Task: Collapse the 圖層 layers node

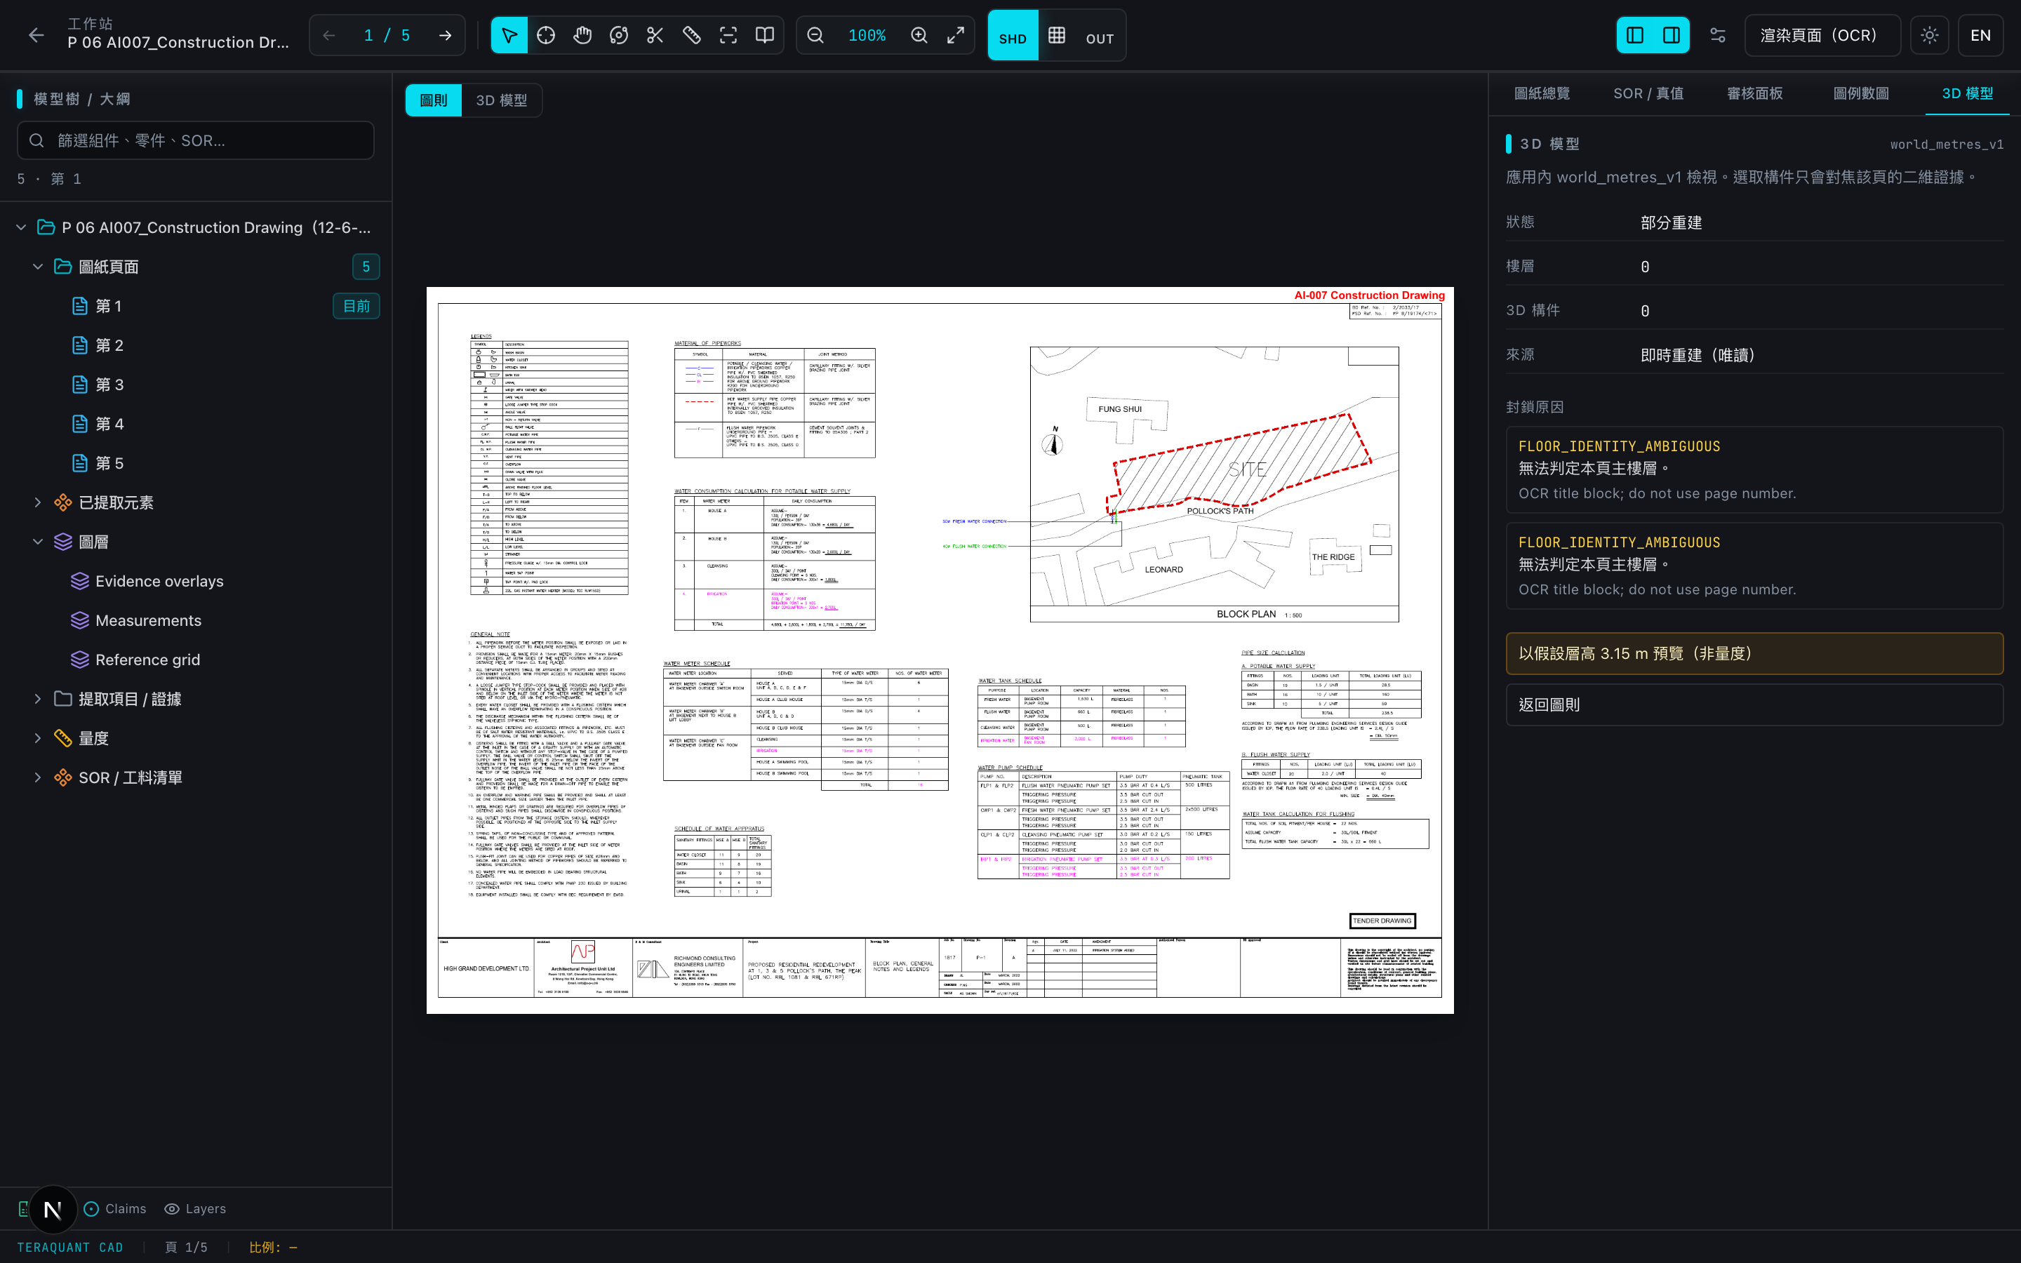Action: [x=38, y=541]
